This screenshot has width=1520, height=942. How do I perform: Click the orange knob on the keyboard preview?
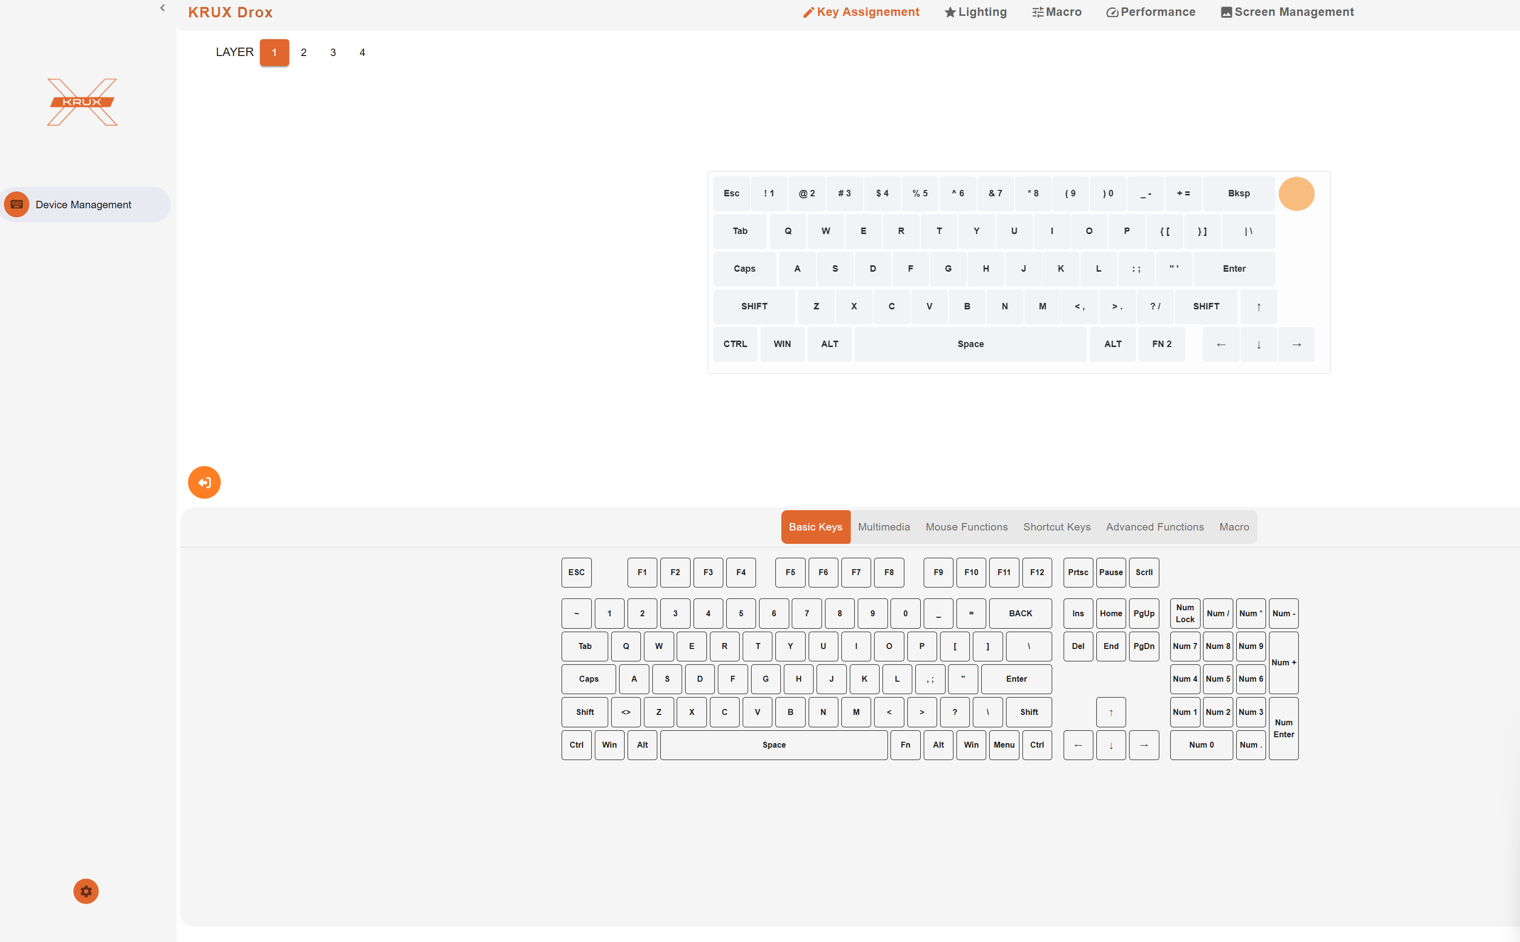click(x=1296, y=194)
